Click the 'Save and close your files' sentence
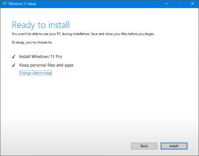Viewport: 199px width, 156px height. [123, 34]
